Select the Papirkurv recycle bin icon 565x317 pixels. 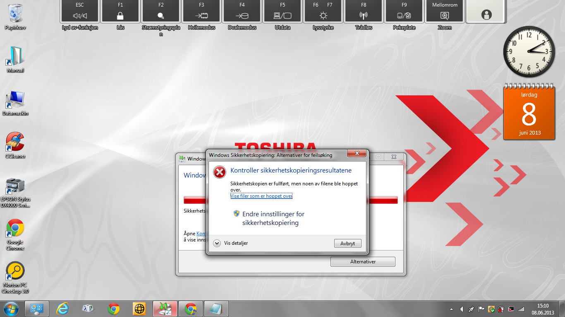[x=15, y=17]
